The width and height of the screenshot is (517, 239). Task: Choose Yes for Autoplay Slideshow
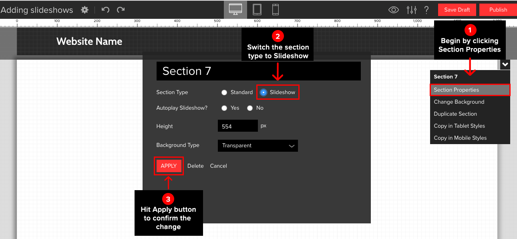coord(224,108)
